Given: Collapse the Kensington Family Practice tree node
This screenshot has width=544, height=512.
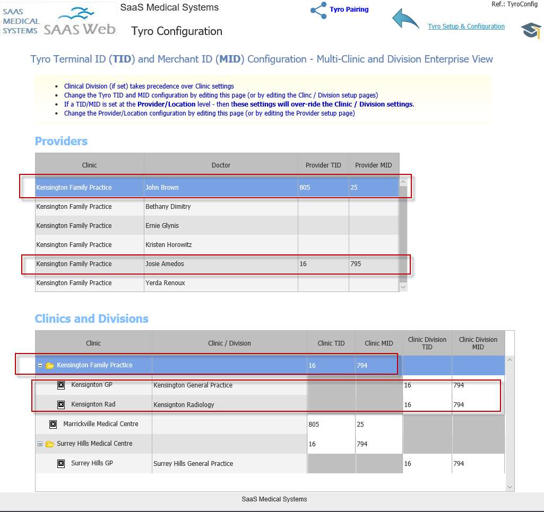Looking at the screenshot, I should tap(40, 366).
